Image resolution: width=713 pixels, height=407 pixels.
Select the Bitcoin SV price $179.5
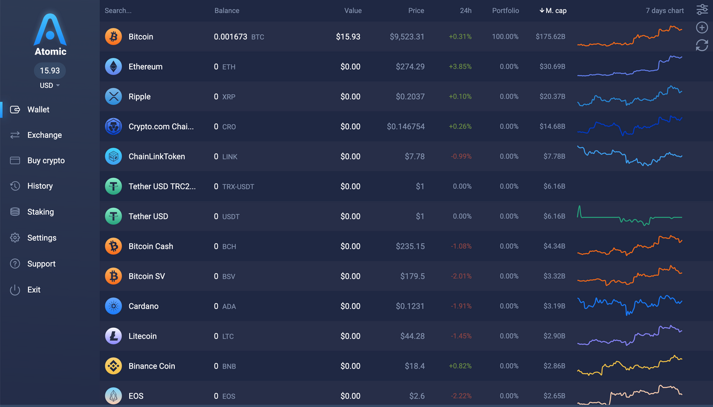tap(413, 276)
